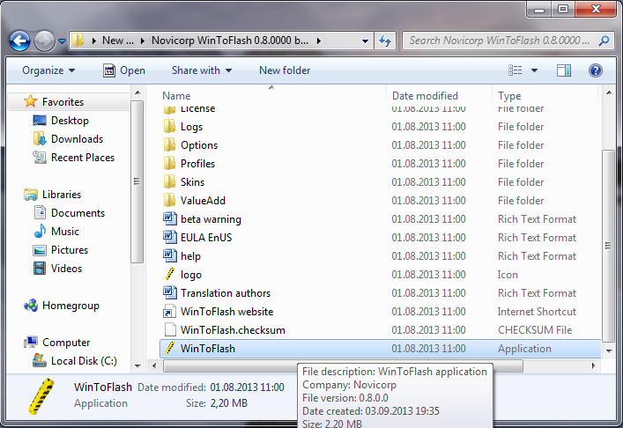The height and width of the screenshot is (428, 623).
Task: Select the ValueAdd folder
Action: coord(203,201)
